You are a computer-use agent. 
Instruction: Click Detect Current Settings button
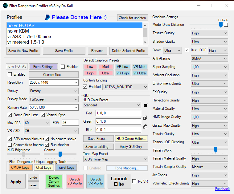point(54,181)
